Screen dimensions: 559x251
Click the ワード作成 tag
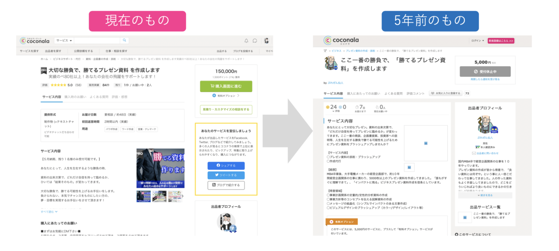click(x=128, y=129)
